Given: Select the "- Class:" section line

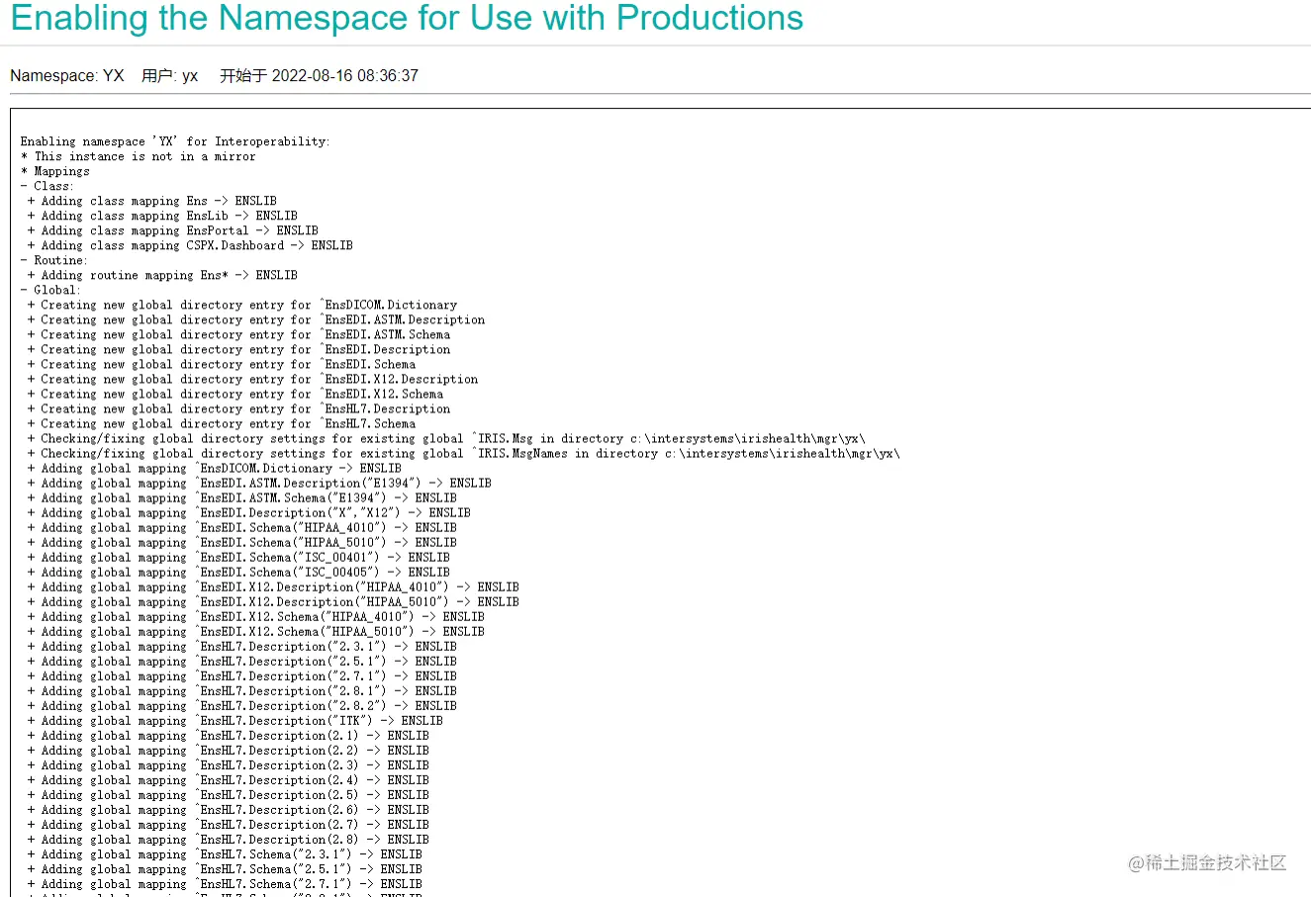Looking at the screenshot, I should point(47,186).
